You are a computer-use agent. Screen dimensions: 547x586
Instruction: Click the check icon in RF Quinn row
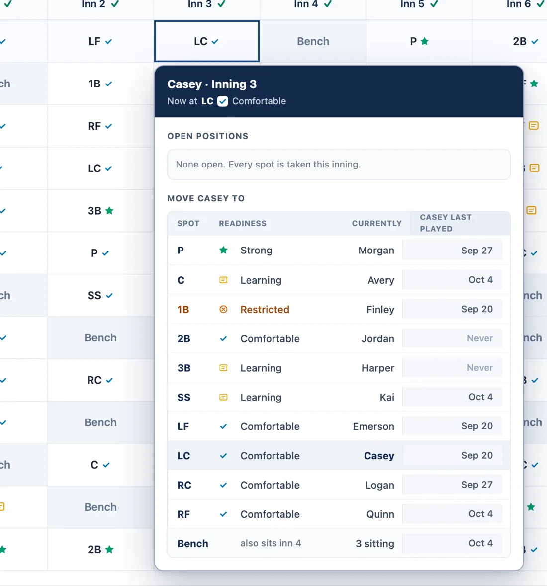[223, 514]
